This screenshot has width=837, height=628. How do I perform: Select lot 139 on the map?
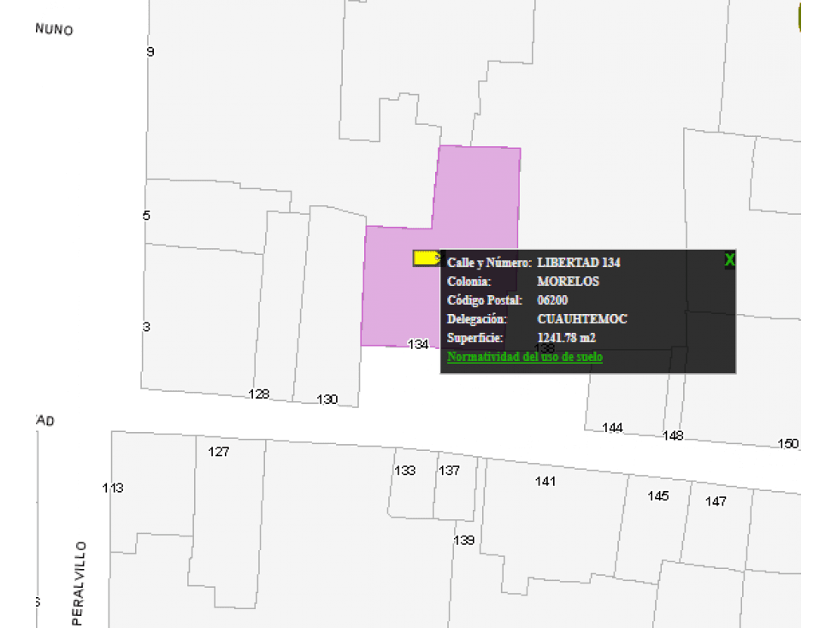pos(464,541)
